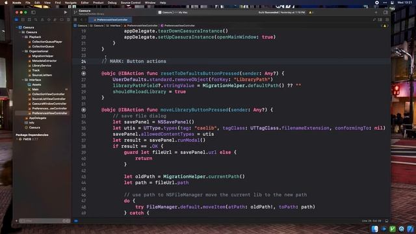Click the jump bar issue warning icon
This screenshot has width=416, height=234.
[385, 26]
